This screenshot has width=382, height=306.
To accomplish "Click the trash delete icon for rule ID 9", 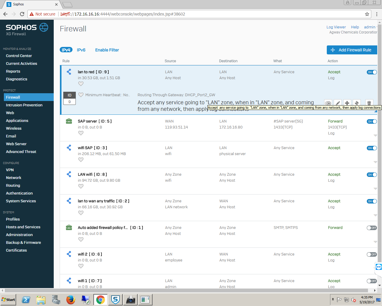I will (x=369, y=103).
